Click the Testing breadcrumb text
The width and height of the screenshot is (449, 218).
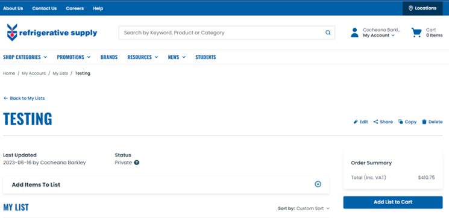tap(83, 73)
